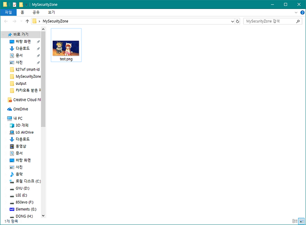Open 음악 under 내 PC
Screen dimensions: 306x225
[19, 174]
